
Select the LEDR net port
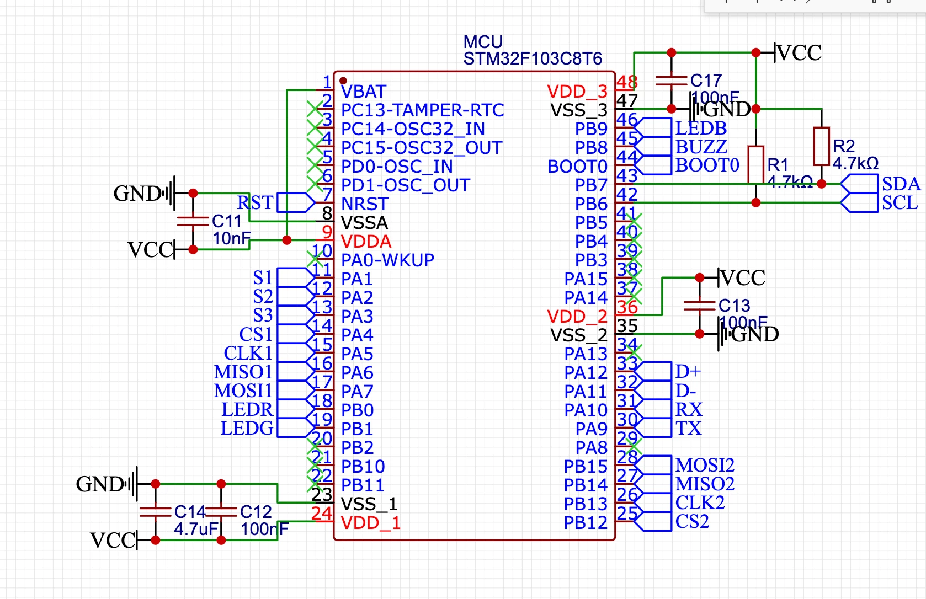click(x=268, y=409)
